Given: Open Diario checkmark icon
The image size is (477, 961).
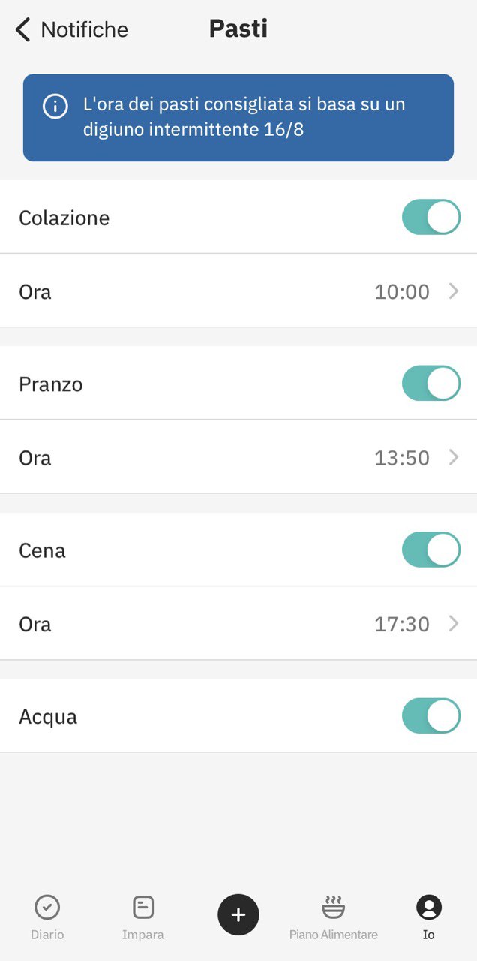Looking at the screenshot, I should (x=47, y=908).
